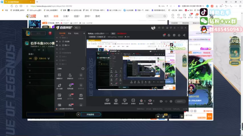The height and width of the screenshot is (136, 243).
Task: Open the notification bell in streaming tool
Action: coord(179,35)
